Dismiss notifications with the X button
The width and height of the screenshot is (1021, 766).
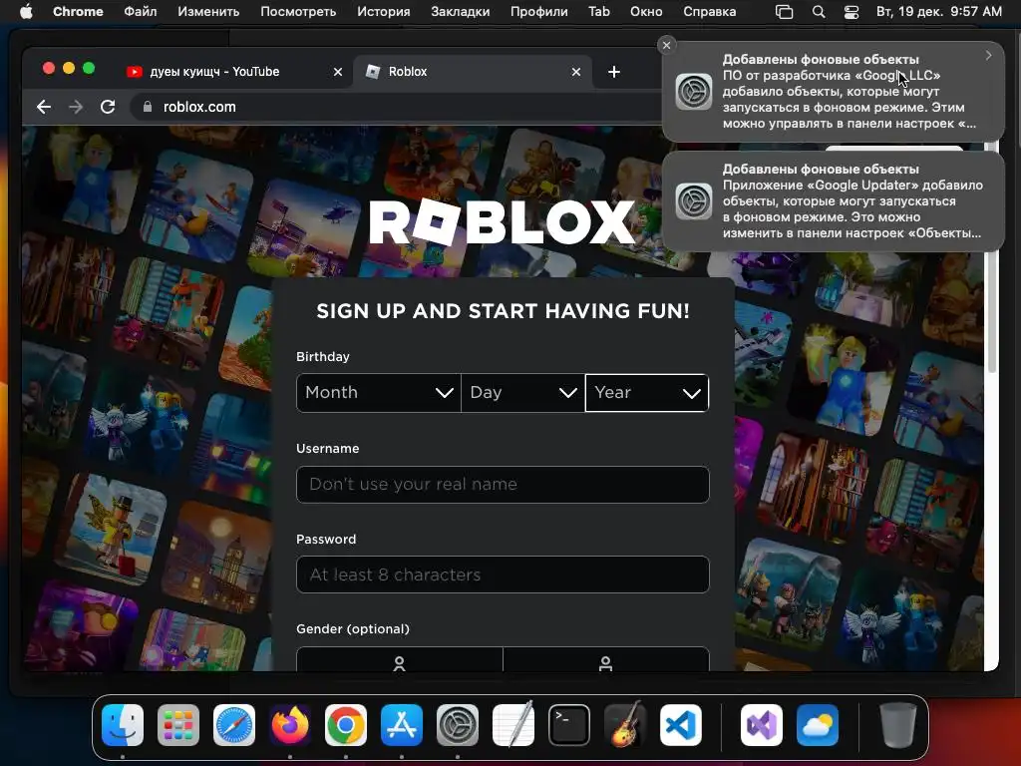click(x=666, y=45)
